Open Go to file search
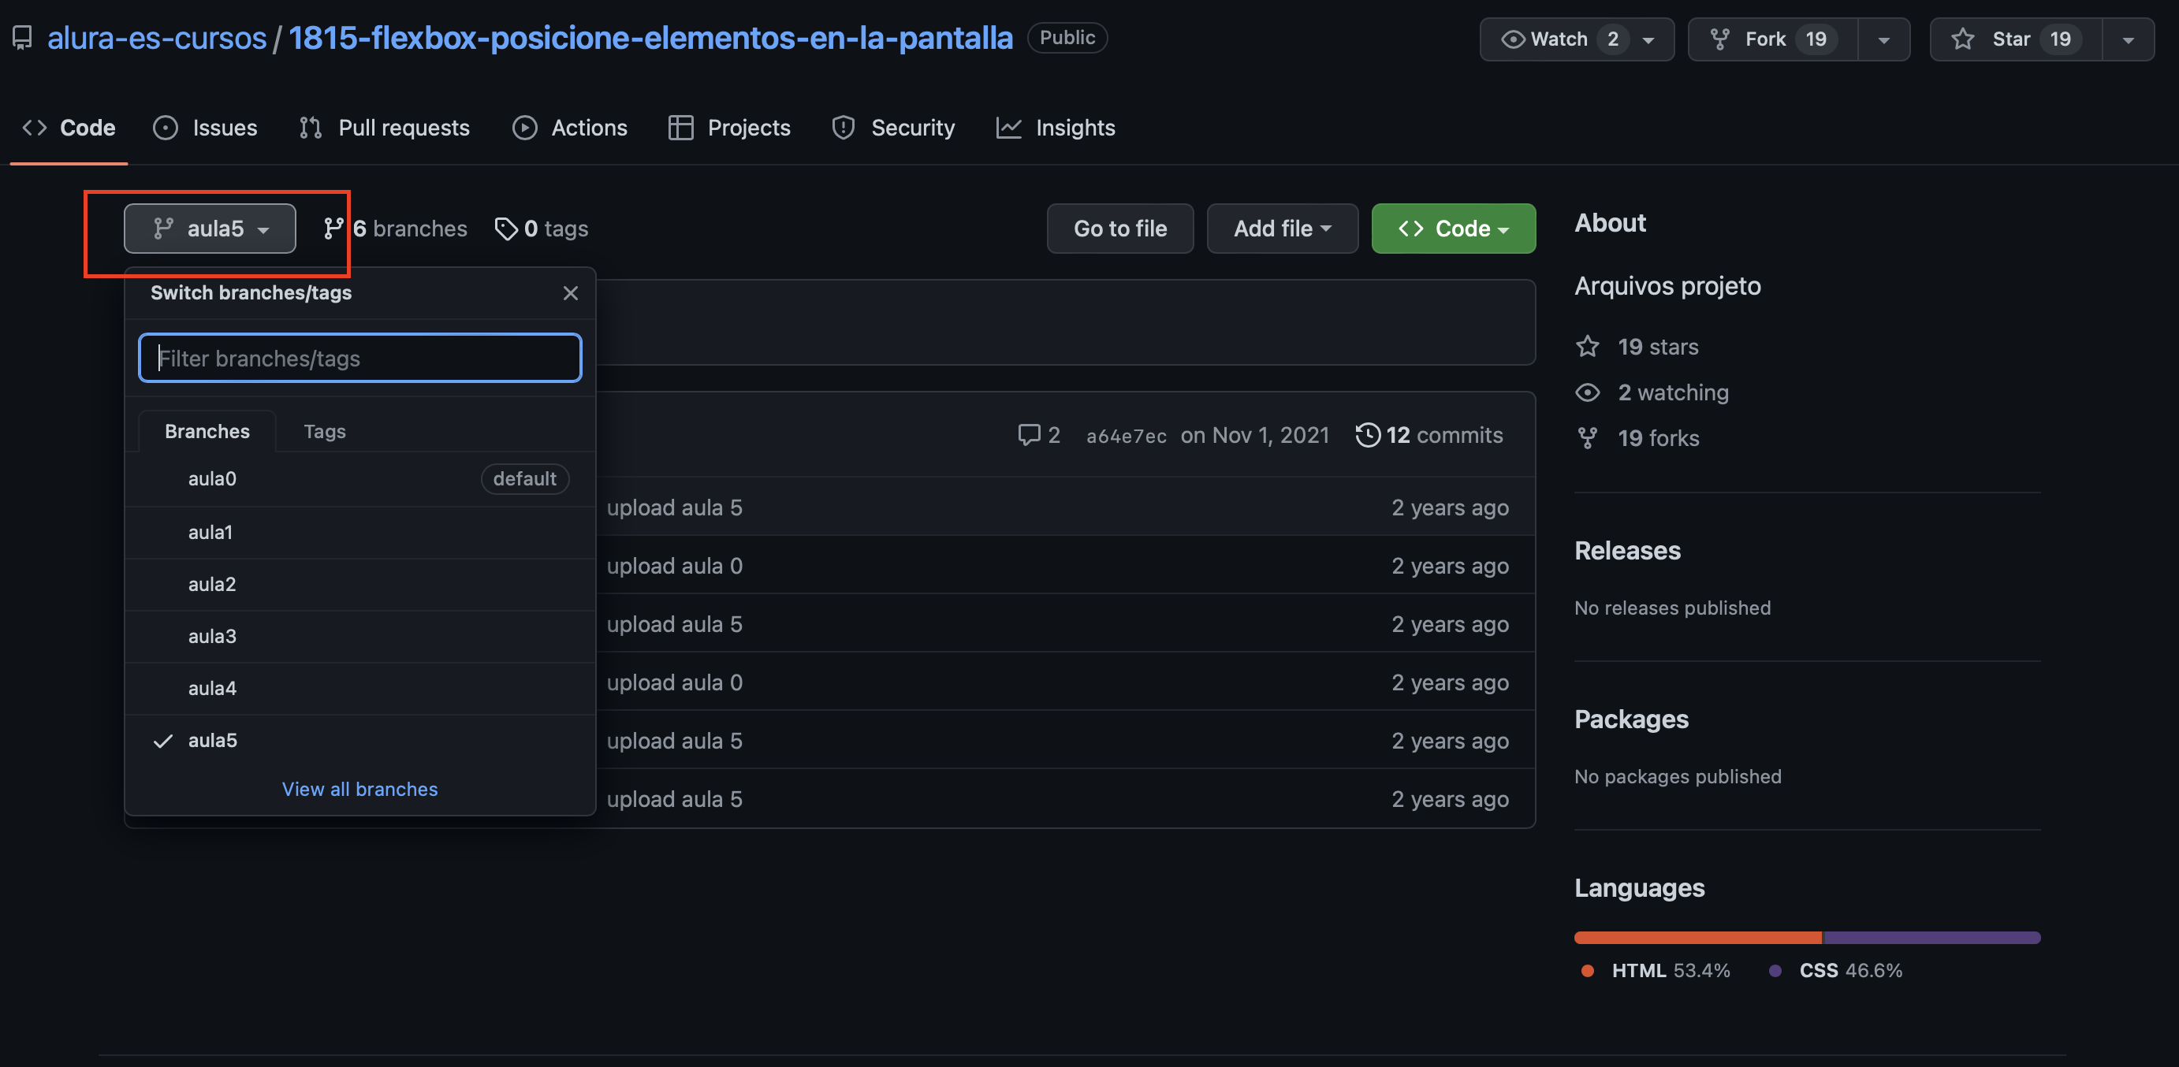The height and width of the screenshot is (1067, 2179). (1120, 228)
